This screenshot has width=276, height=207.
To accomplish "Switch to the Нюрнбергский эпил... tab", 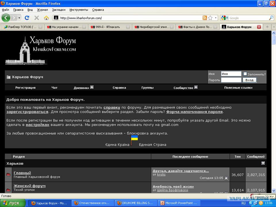I will pos(154,27).
